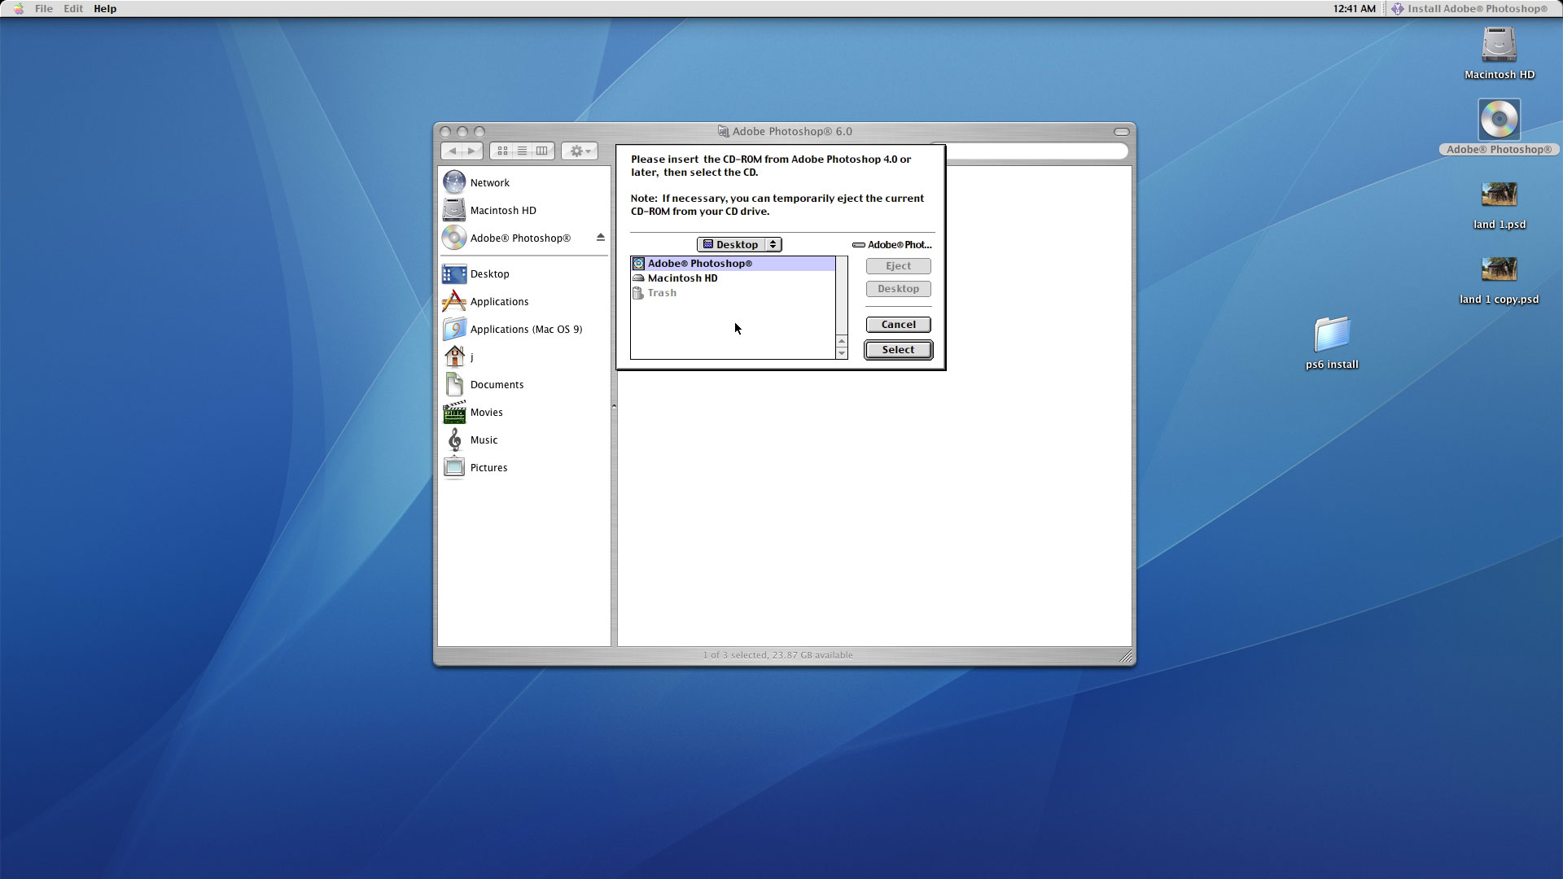Screen dimensions: 1563x879
Task: Open the File menu
Action: (43, 9)
